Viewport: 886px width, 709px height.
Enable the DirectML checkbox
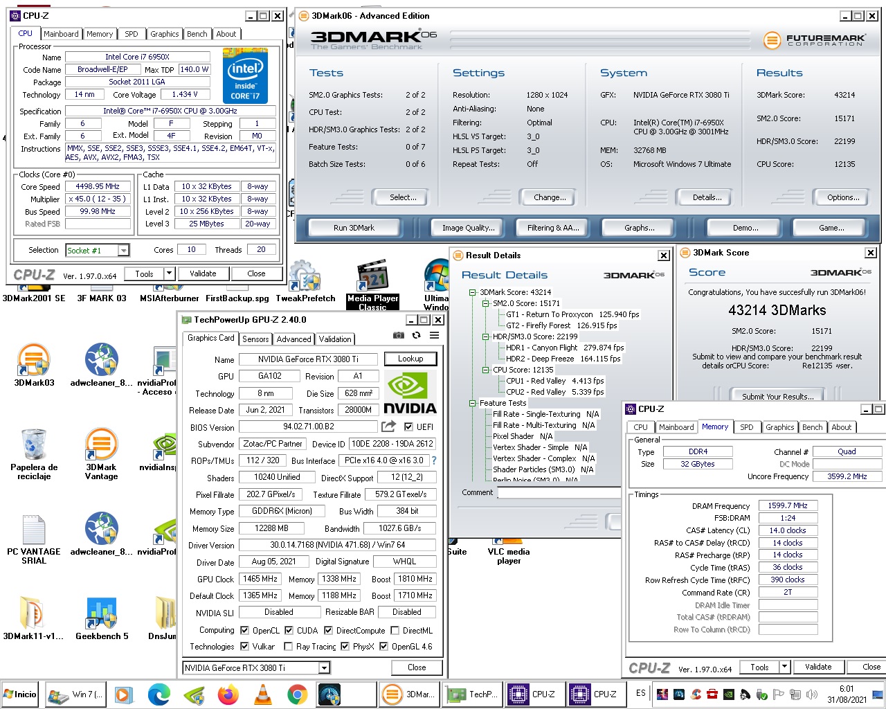click(x=395, y=631)
